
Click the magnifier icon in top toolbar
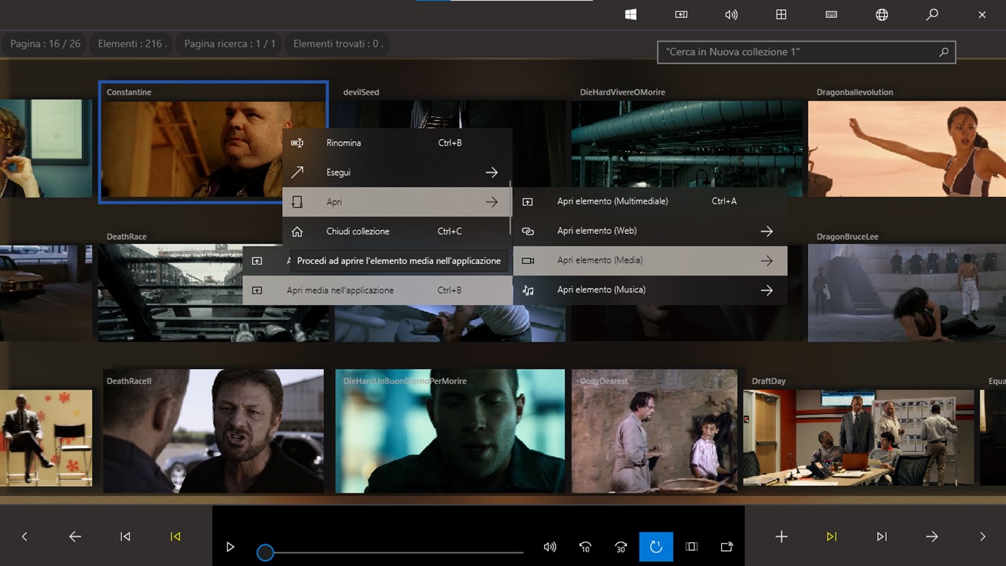932,14
